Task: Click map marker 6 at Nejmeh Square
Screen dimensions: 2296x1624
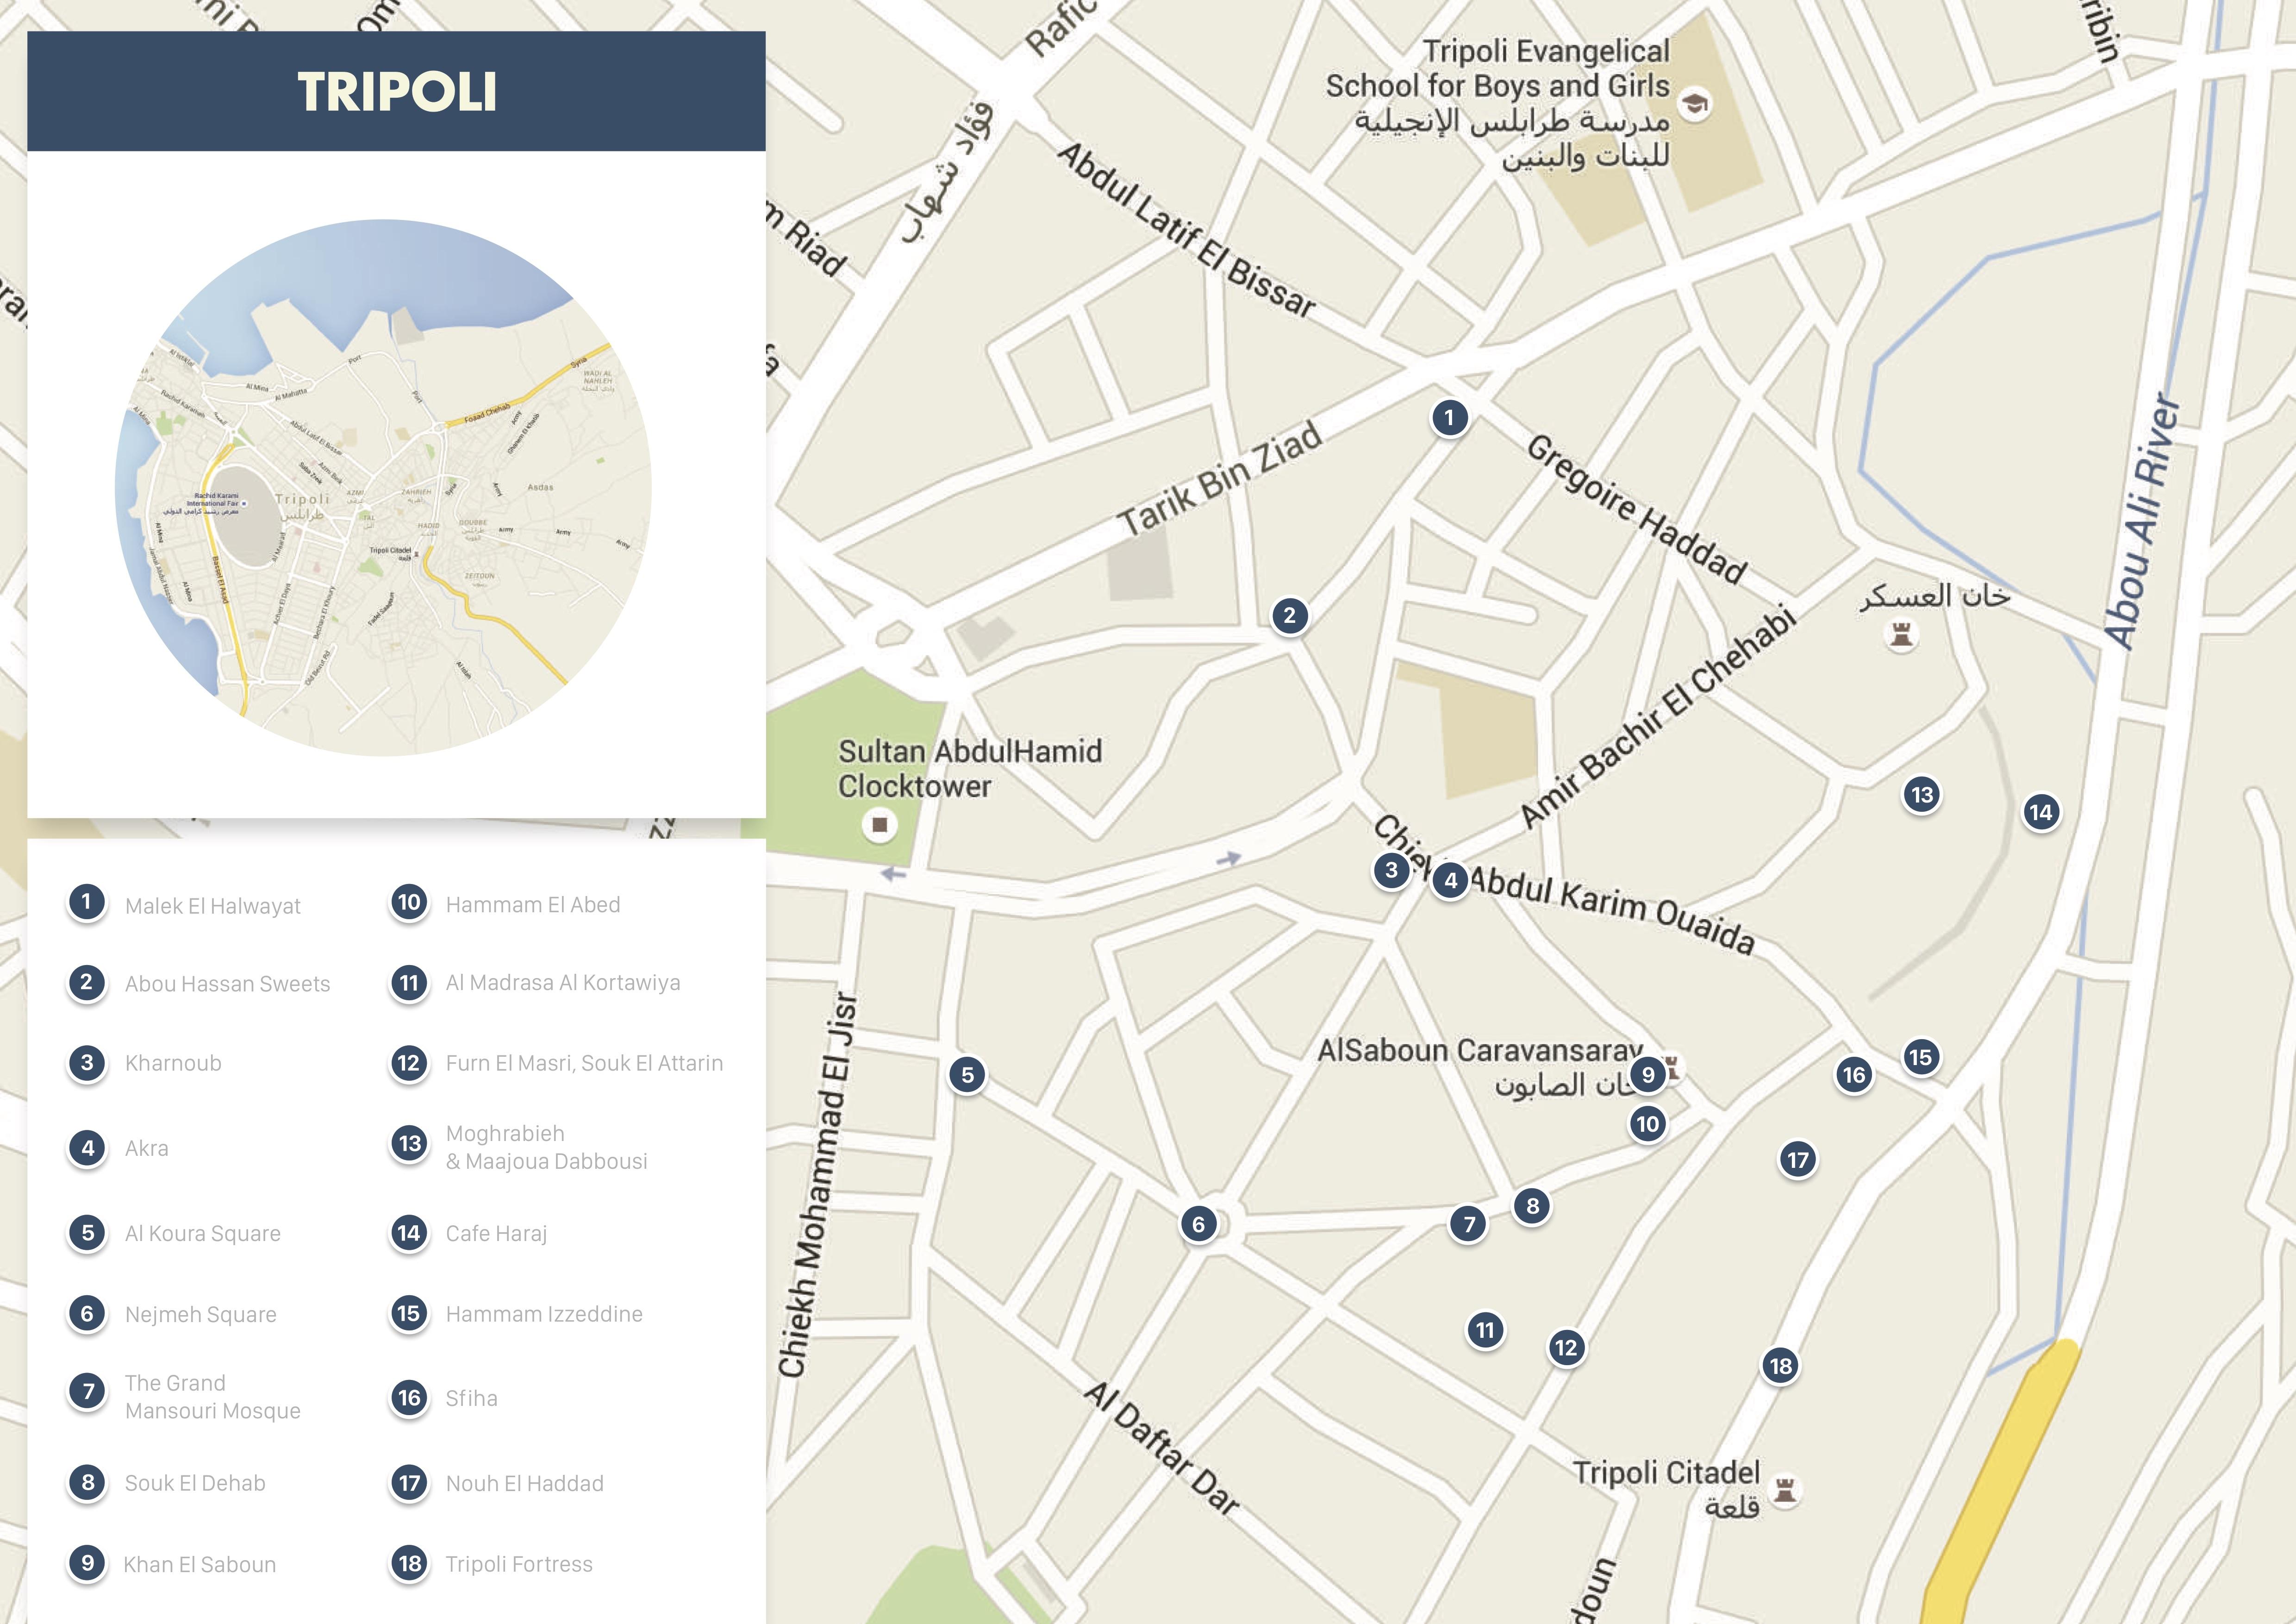Action: click(1198, 1223)
